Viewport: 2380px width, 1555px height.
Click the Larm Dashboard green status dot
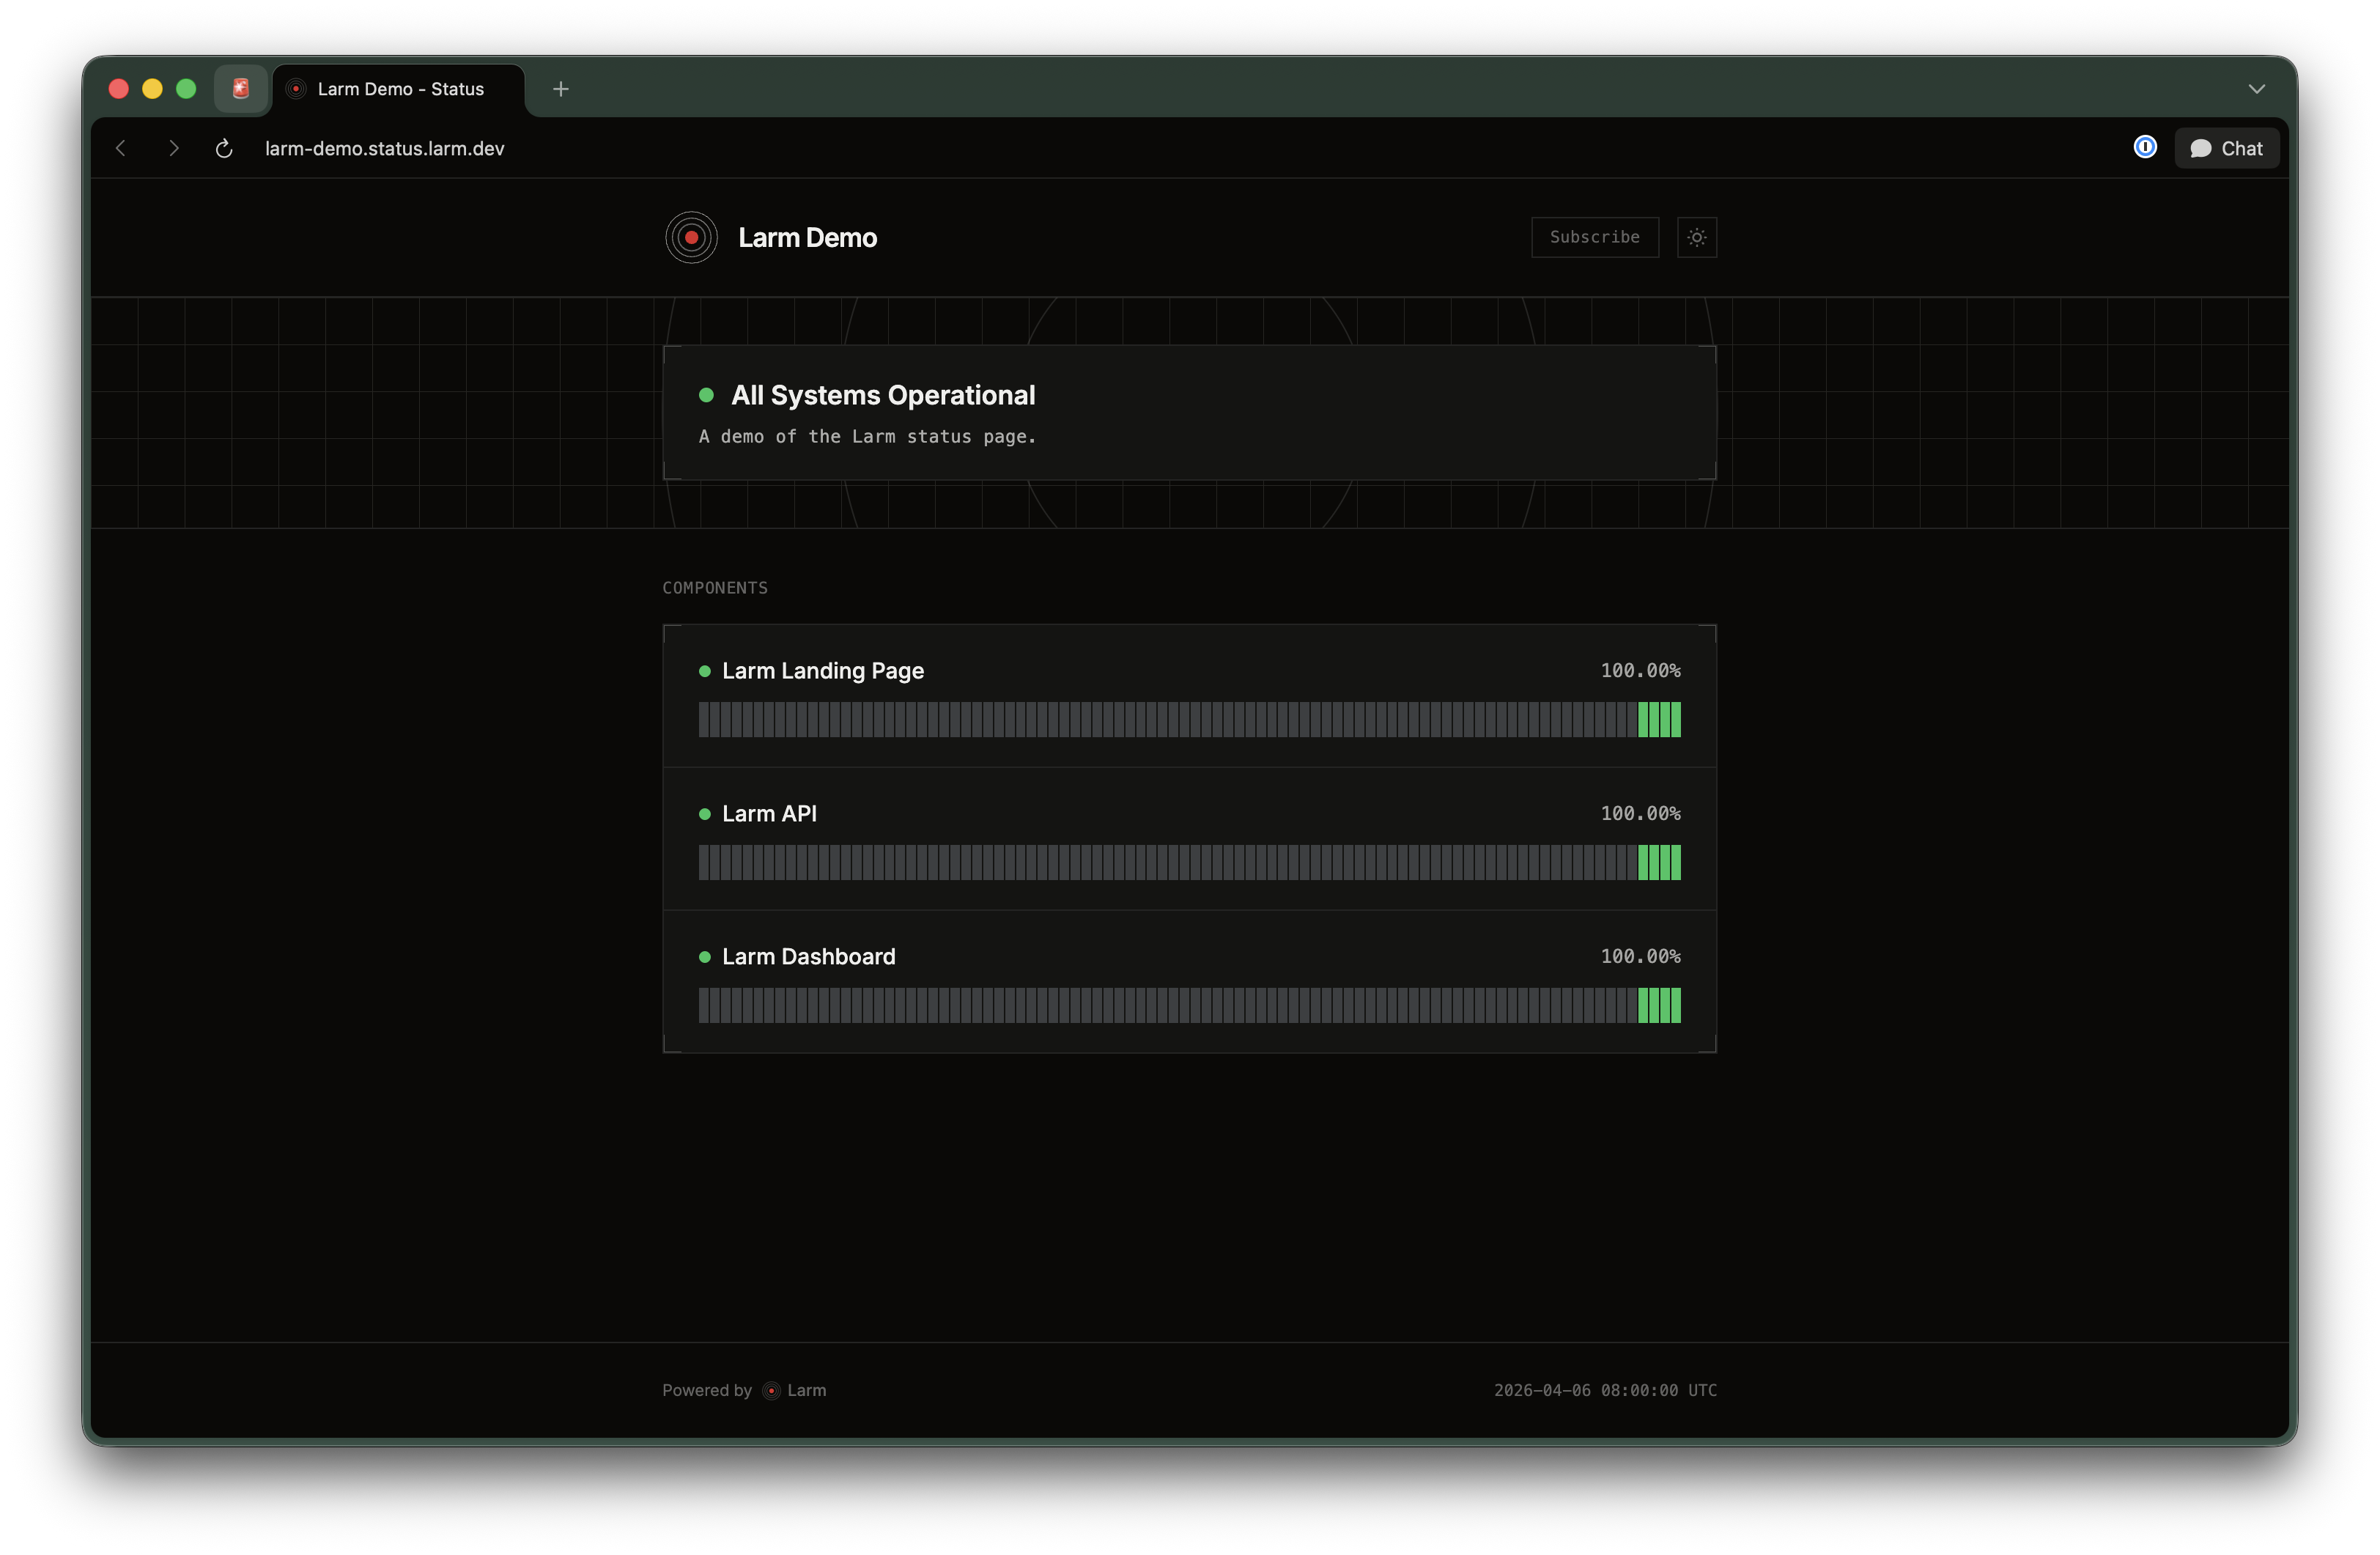704,957
